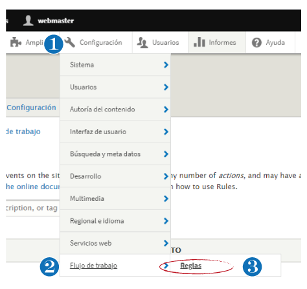This screenshot has height=289, width=307.
Task: Click the 'de trabajo' breadcrumb link
Action: 23,132
